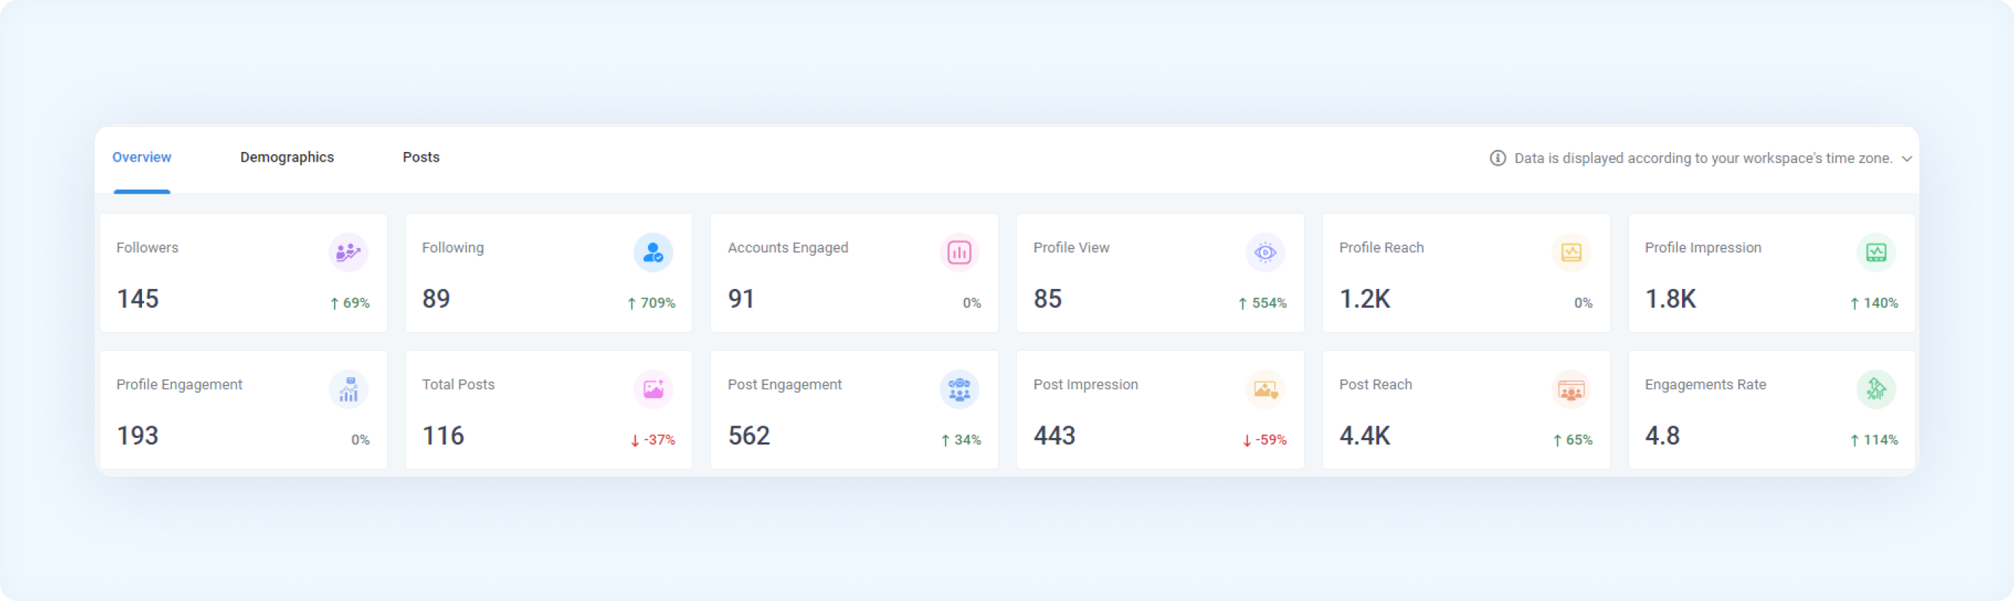Screen dimensions: 2014x601
Task: Switch to the Demographics tab
Action: coord(287,157)
